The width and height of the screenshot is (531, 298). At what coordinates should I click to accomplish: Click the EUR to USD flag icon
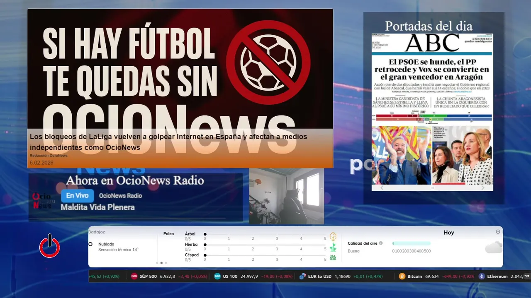pos(302,276)
